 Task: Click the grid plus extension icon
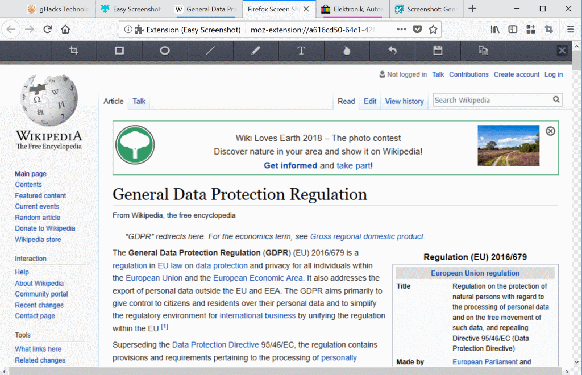(x=531, y=30)
